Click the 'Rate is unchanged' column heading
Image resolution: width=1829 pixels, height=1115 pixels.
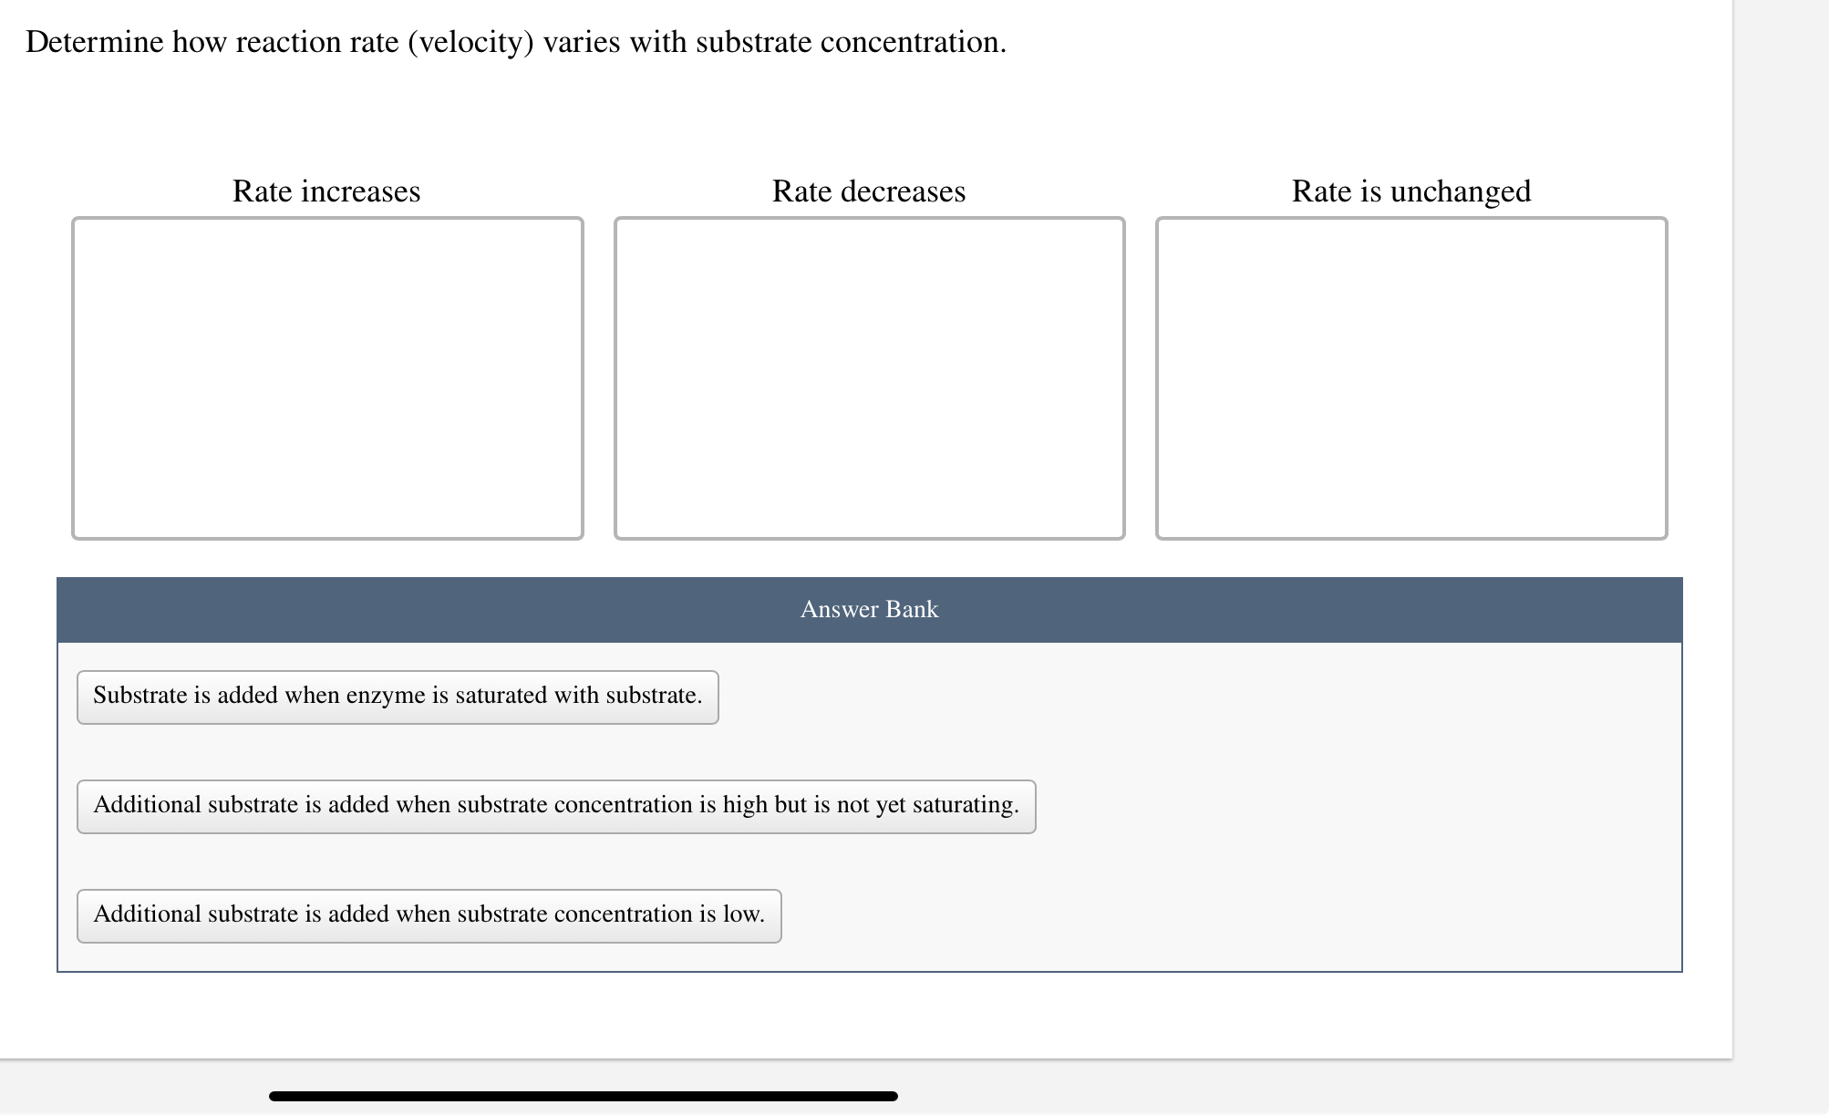[1410, 191]
